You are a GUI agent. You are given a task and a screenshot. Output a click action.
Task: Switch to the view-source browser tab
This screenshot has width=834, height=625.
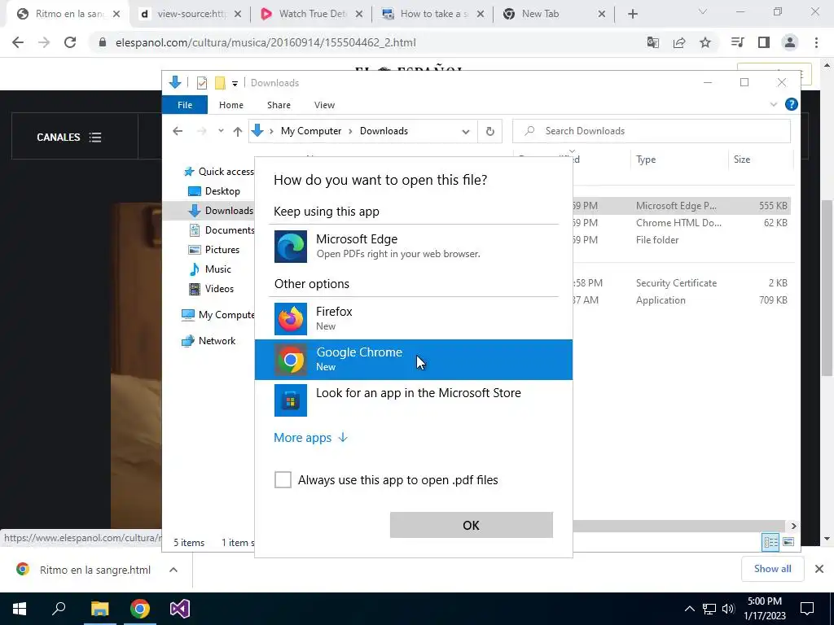coord(190,15)
